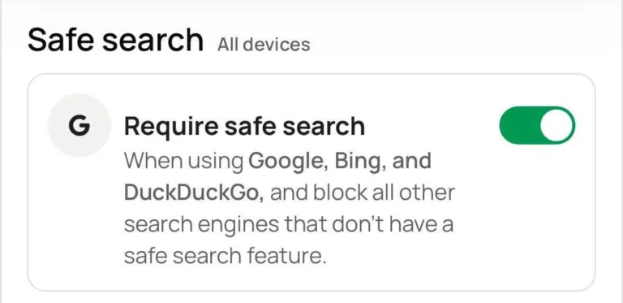The image size is (623, 303).
Task: Click the Google G icon
Action: [79, 126]
